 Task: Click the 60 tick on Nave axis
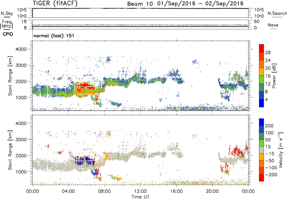[257, 22]
